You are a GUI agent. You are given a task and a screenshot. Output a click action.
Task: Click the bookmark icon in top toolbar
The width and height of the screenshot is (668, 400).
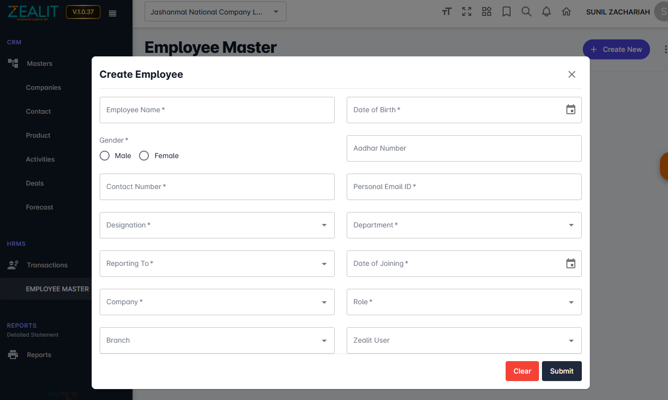[x=507, y=11]
